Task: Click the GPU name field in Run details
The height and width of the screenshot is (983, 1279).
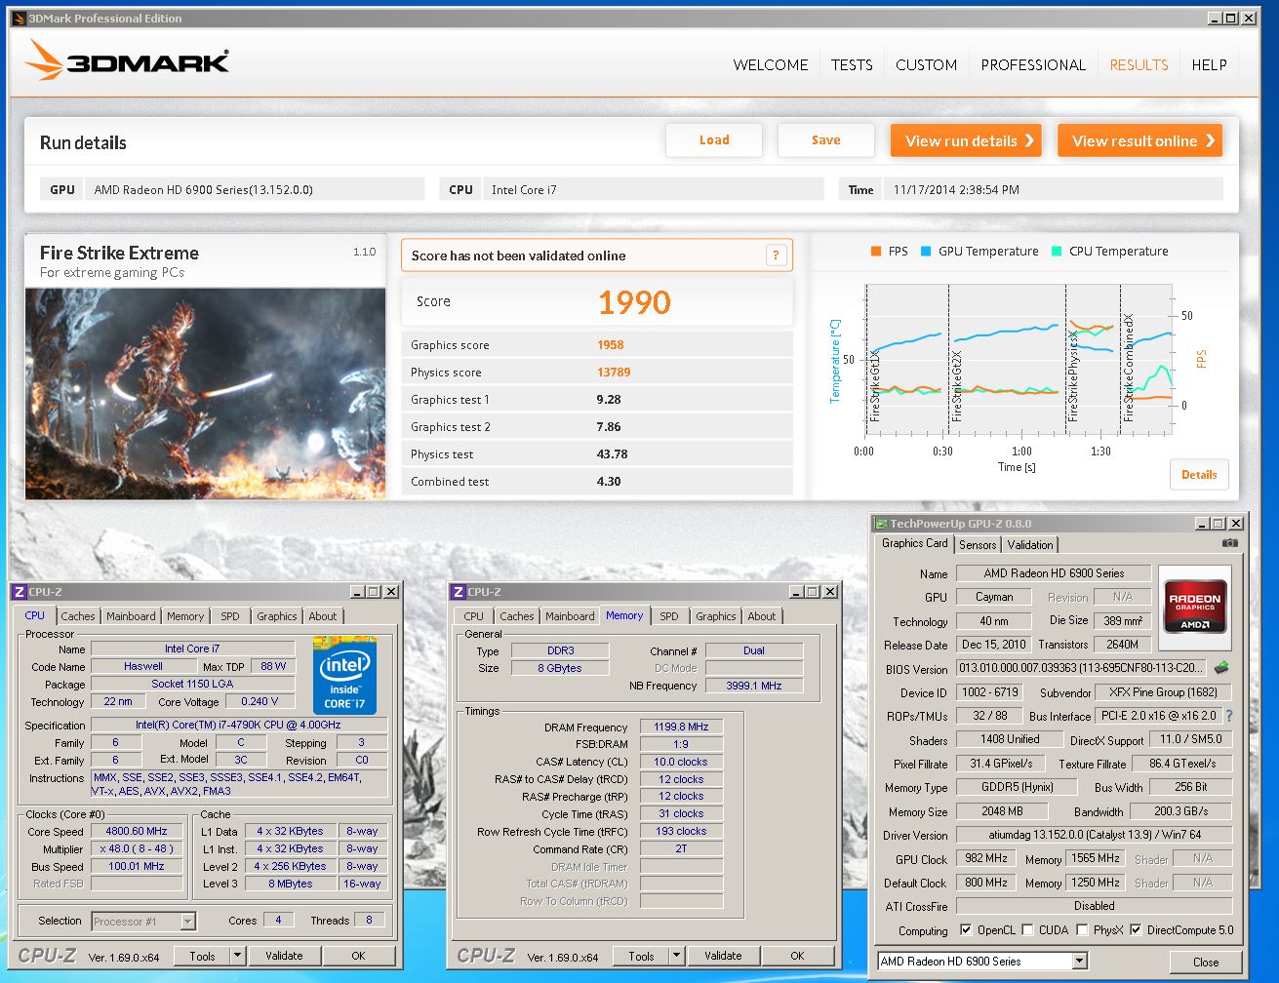Action: (x=255, y=189)
